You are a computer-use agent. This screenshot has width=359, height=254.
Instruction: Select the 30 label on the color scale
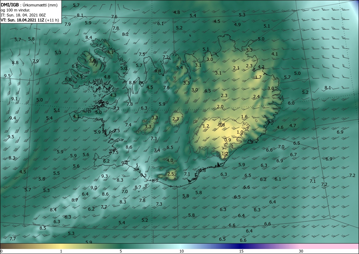pyautogui.click(x=301, y=251)
